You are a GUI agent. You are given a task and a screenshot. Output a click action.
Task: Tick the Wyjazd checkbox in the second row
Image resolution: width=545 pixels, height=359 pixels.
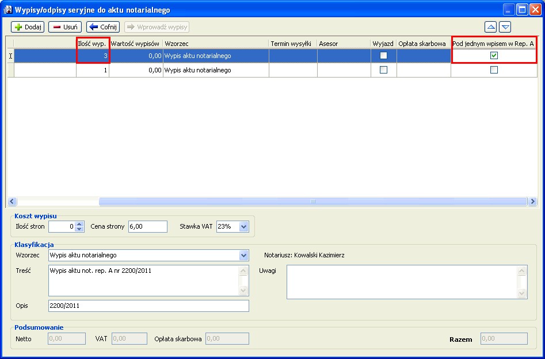[x=383, y=70]
